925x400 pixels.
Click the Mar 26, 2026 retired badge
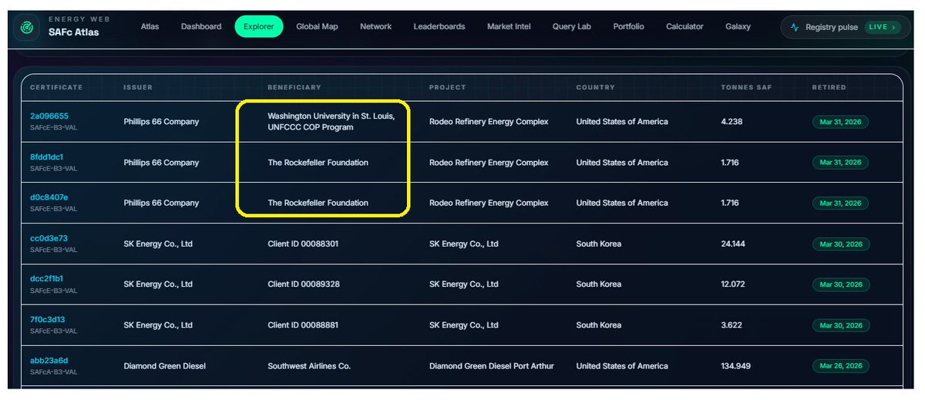pyautogui.click(x=840, y=366)
